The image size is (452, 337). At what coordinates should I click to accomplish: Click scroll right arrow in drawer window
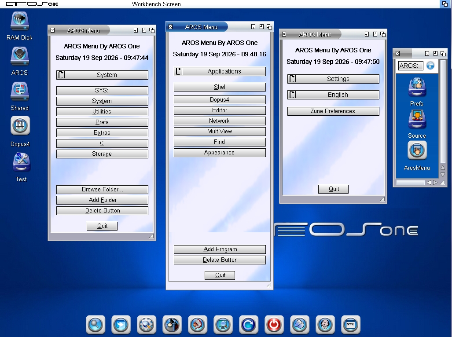(x=435, y=183)
